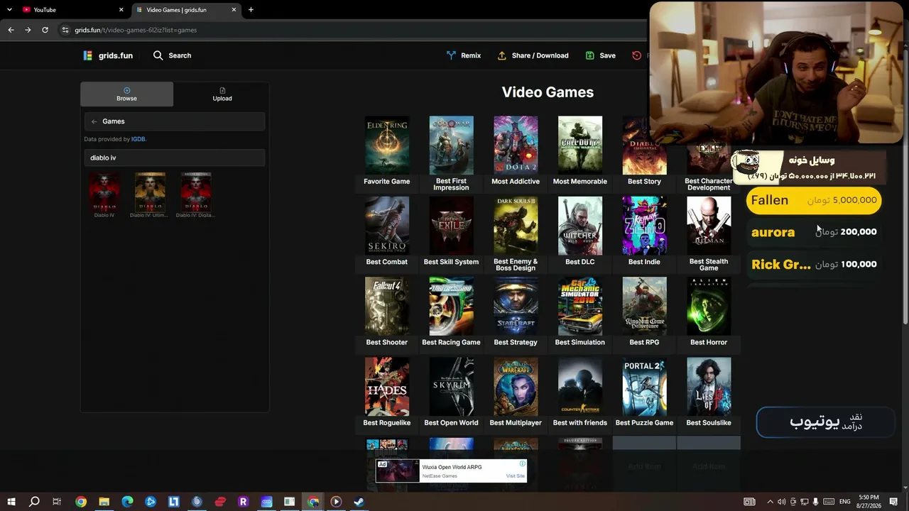Image resolution: width=909 pixels, height=511 pixels.
Task: Click the ad info icon on the banner
Action: pos(523,464)
